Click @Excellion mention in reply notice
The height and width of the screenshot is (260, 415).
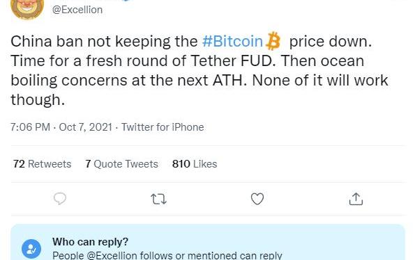(112, 256)
